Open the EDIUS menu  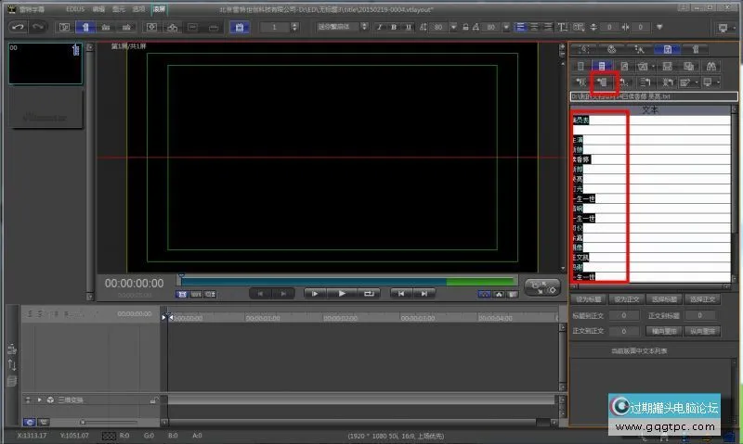(x=77, y=8)
